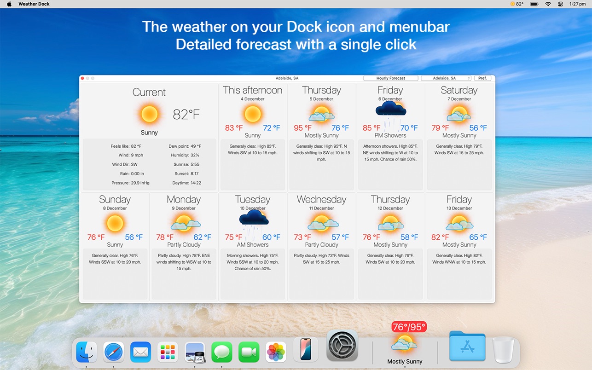Launch FaceTime from the Dock
592x370 pixels.
coord(249,352)
